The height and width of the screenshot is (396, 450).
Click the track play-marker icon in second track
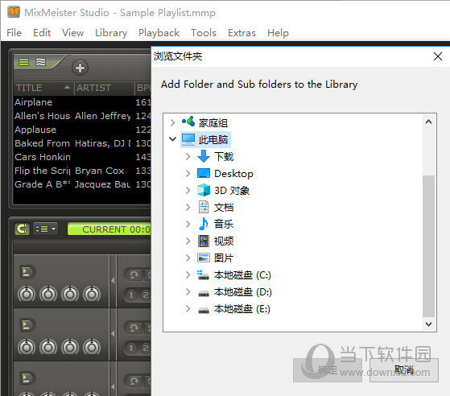tap(27, 325)
